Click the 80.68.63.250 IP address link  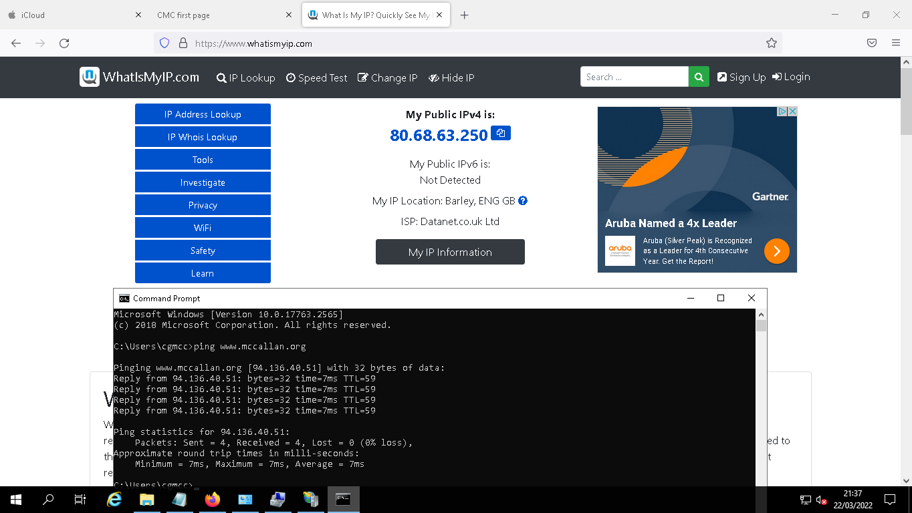tap(439, 135)
